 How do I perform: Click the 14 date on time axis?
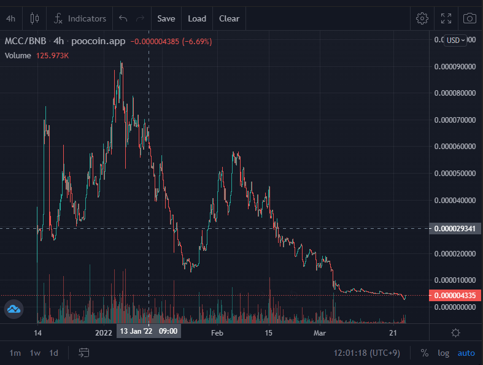point(37,333)
